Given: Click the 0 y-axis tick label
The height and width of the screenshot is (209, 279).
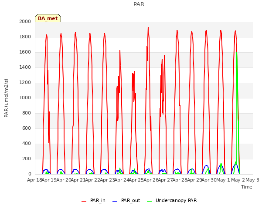Looking at the screenshot, I should [x=30, y=174].
